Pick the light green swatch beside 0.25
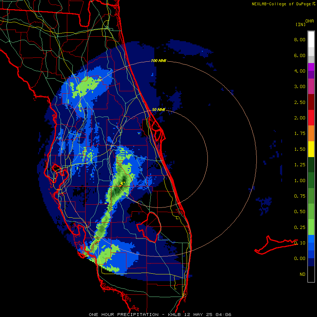317x317 pixels. coord(311,227)
